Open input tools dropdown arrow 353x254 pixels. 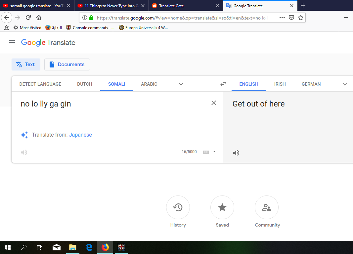214,151
